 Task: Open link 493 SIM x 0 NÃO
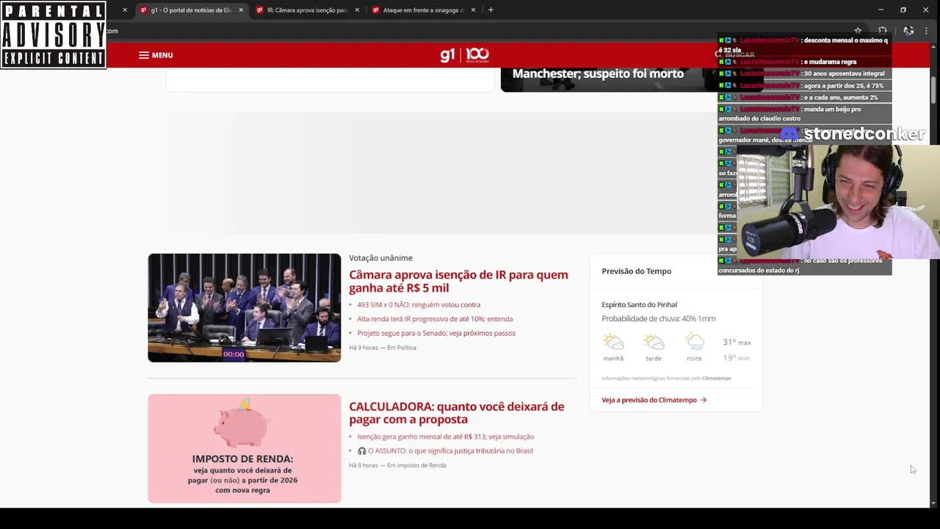coord(419,305)
